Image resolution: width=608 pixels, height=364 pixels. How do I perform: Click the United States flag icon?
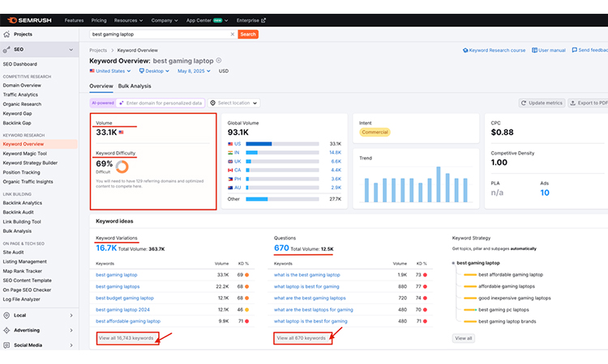[x=92, y=71]
